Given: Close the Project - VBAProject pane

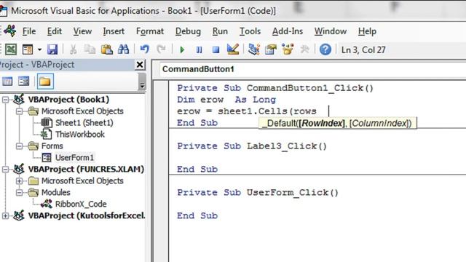Looking at the screenshot, I should tap(140, 65).
